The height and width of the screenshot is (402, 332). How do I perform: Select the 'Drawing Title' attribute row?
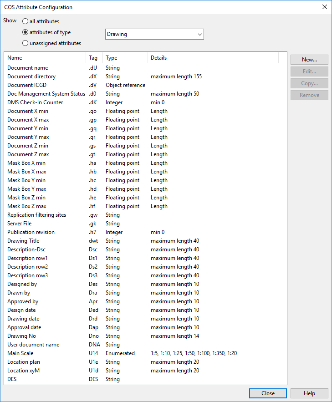[x=23, y=241]
